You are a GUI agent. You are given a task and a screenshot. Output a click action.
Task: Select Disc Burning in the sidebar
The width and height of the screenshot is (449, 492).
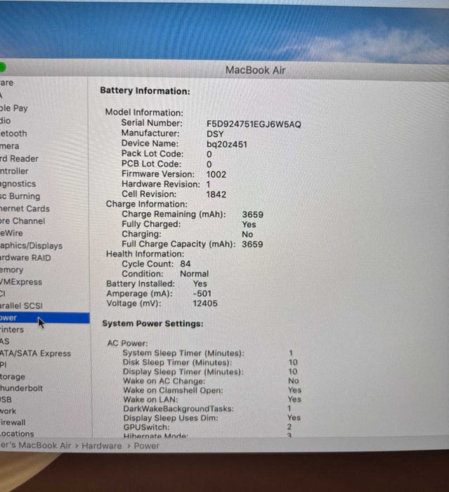(x=20, y=196)
